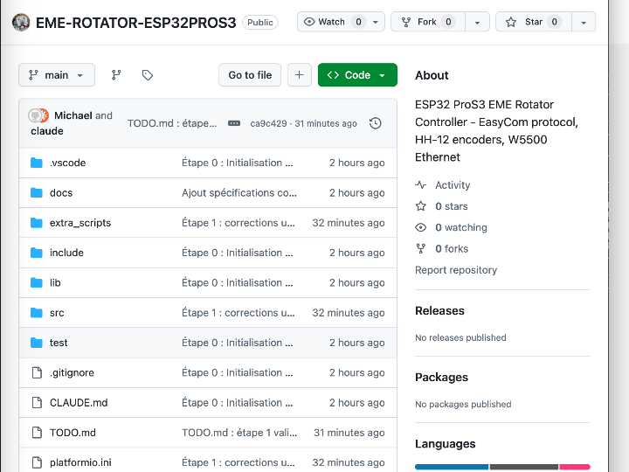This screenshot has width=629, height=472.
Task: Click the repository owner avatar
Action: click(x=22, y=22)
